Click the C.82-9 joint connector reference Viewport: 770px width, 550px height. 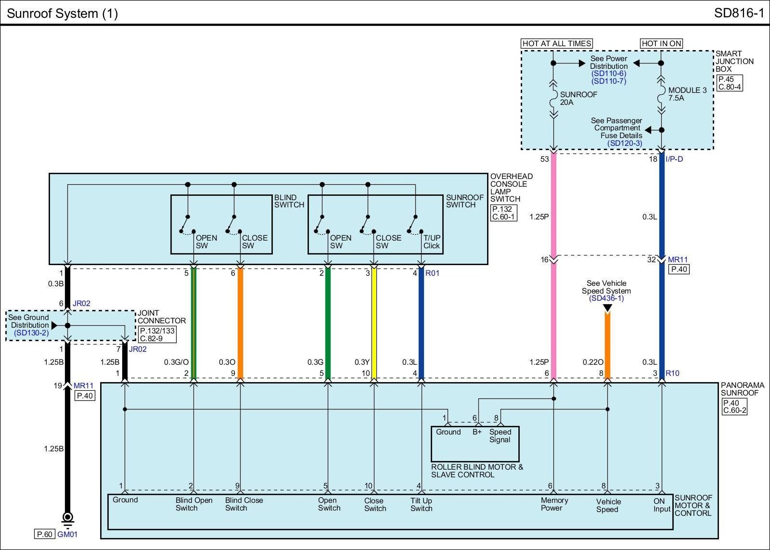[157, 338]
